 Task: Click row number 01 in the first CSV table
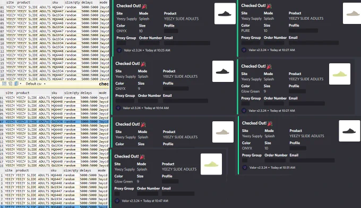tap(2, 7)
